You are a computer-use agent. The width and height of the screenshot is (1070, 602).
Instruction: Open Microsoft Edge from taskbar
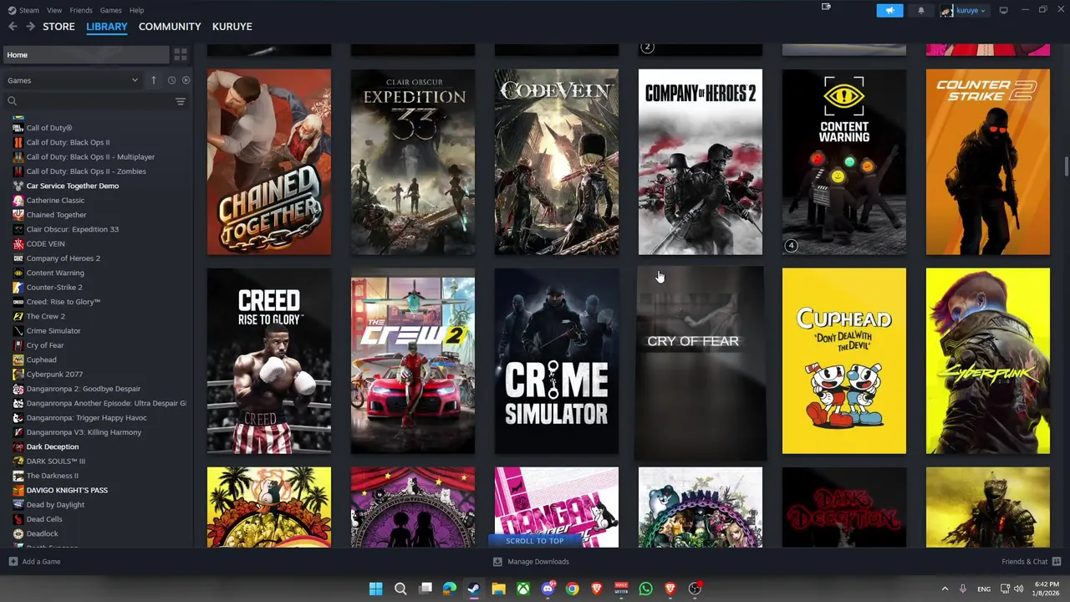coord(450,589)
